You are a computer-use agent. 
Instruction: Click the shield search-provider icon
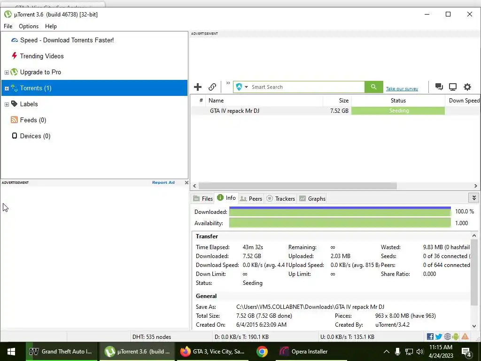pyautogui.click(x=239, y=87)
